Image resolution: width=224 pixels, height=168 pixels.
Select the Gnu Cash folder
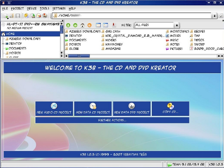[x=111, y=31]
